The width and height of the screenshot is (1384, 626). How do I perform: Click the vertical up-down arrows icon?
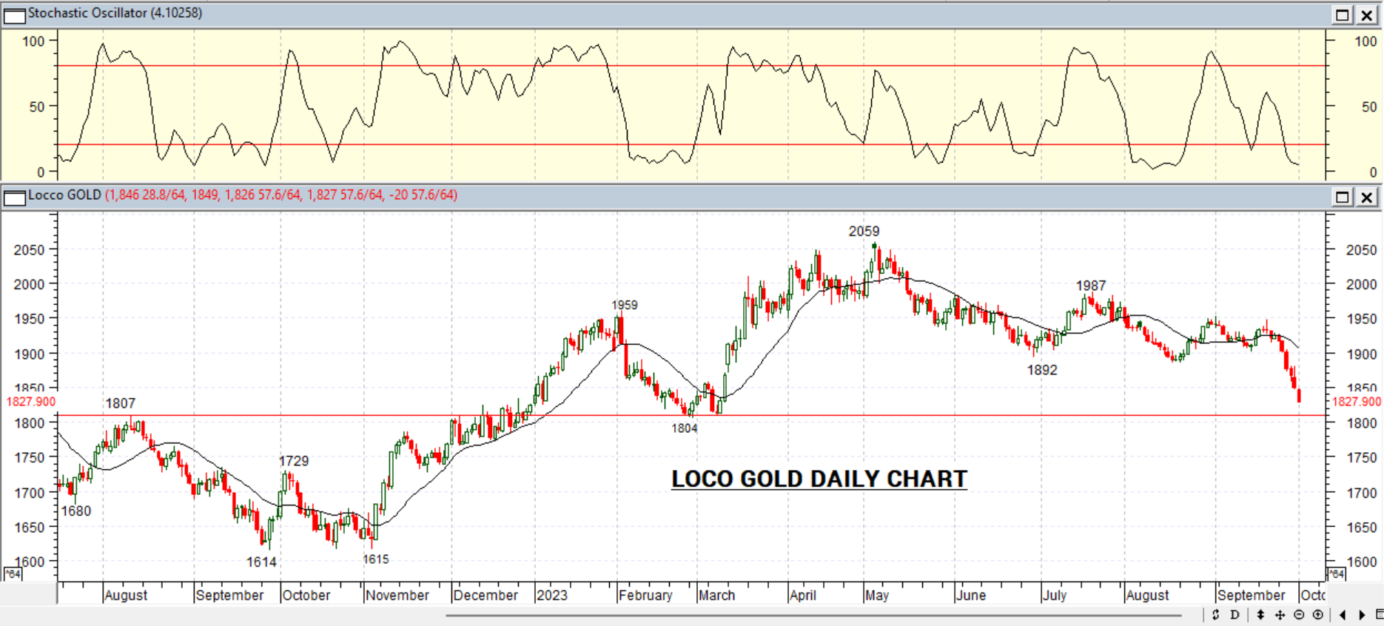pyautogui.click(x=1261, y=615)
